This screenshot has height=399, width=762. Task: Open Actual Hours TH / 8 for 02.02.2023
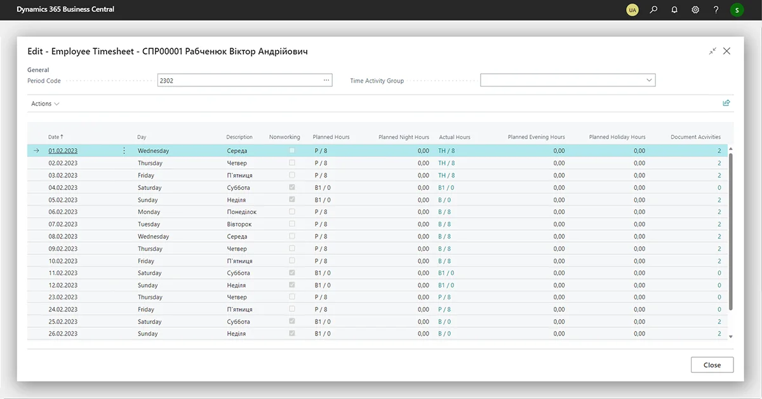(446, 163)
